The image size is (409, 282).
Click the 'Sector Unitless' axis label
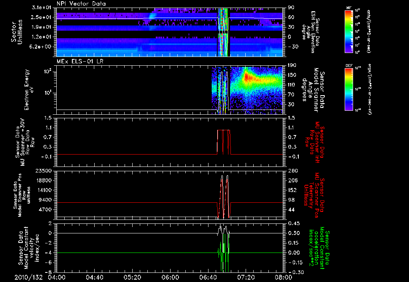click(x=16, y=32)
